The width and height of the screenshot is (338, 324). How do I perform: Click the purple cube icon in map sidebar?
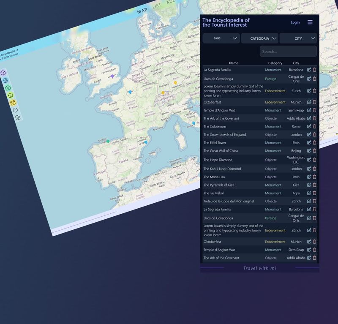pos(3,73)
